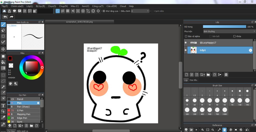Open Pen brush settings gear
The image size is (256, 132).
coord(38,103)
